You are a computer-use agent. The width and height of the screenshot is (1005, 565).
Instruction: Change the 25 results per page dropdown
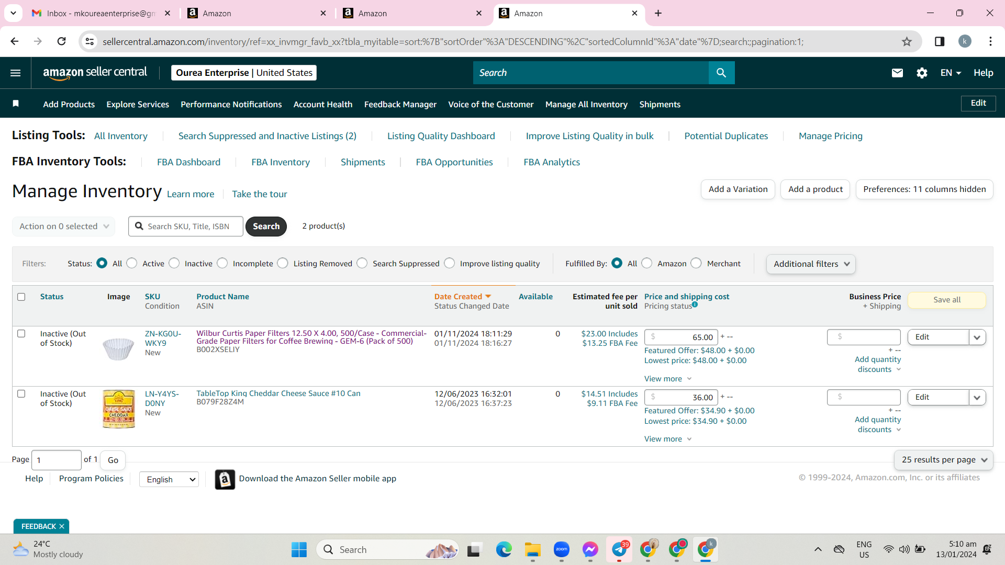click(944, 460)
